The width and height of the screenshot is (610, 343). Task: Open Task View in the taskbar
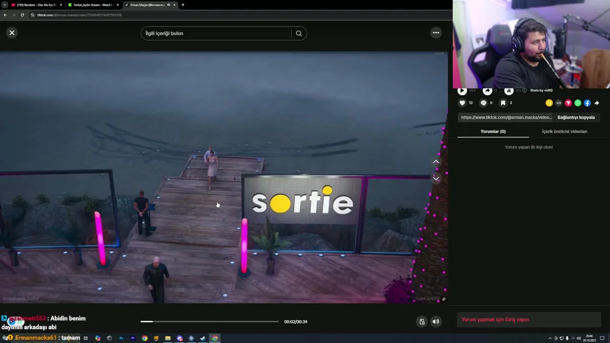[x=86, y=338]
